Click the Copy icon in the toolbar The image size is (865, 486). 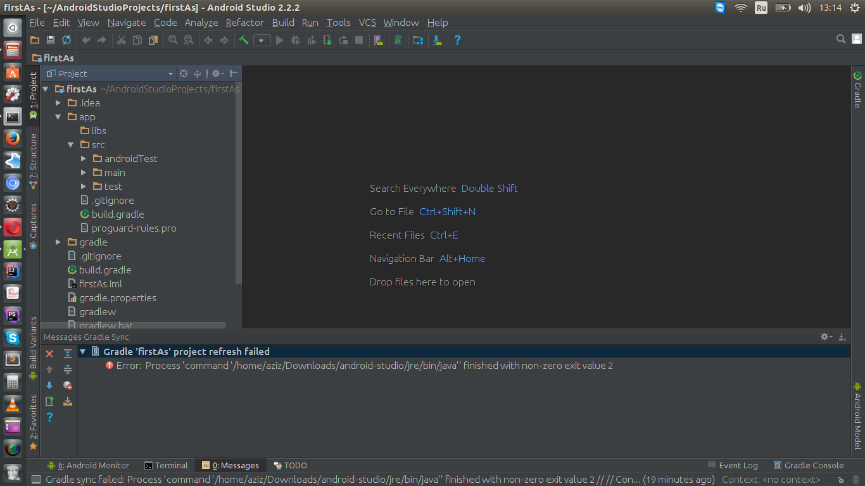point(137,40)
